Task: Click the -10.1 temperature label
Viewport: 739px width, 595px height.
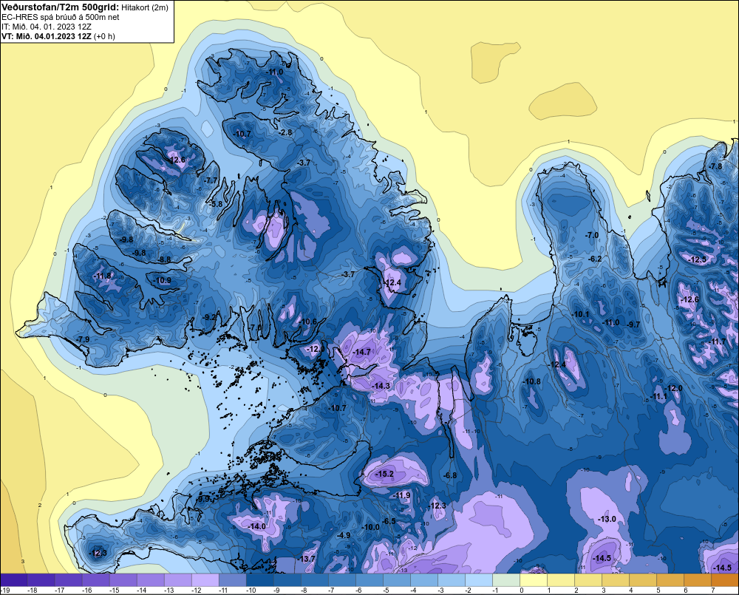Action: [x=581, y=314]
